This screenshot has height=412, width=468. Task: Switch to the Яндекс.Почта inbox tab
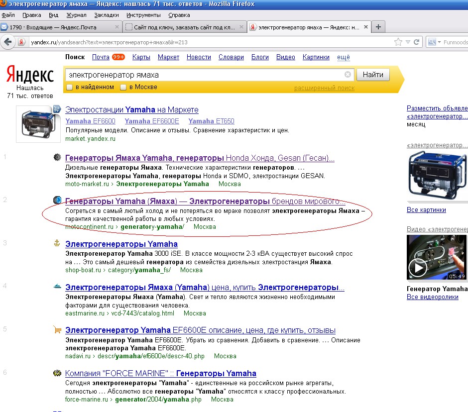(61, 27)
